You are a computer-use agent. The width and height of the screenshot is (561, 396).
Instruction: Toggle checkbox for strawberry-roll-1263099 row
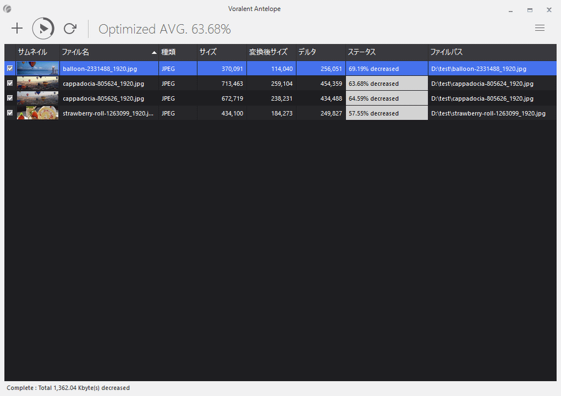[x=10, y=112]
